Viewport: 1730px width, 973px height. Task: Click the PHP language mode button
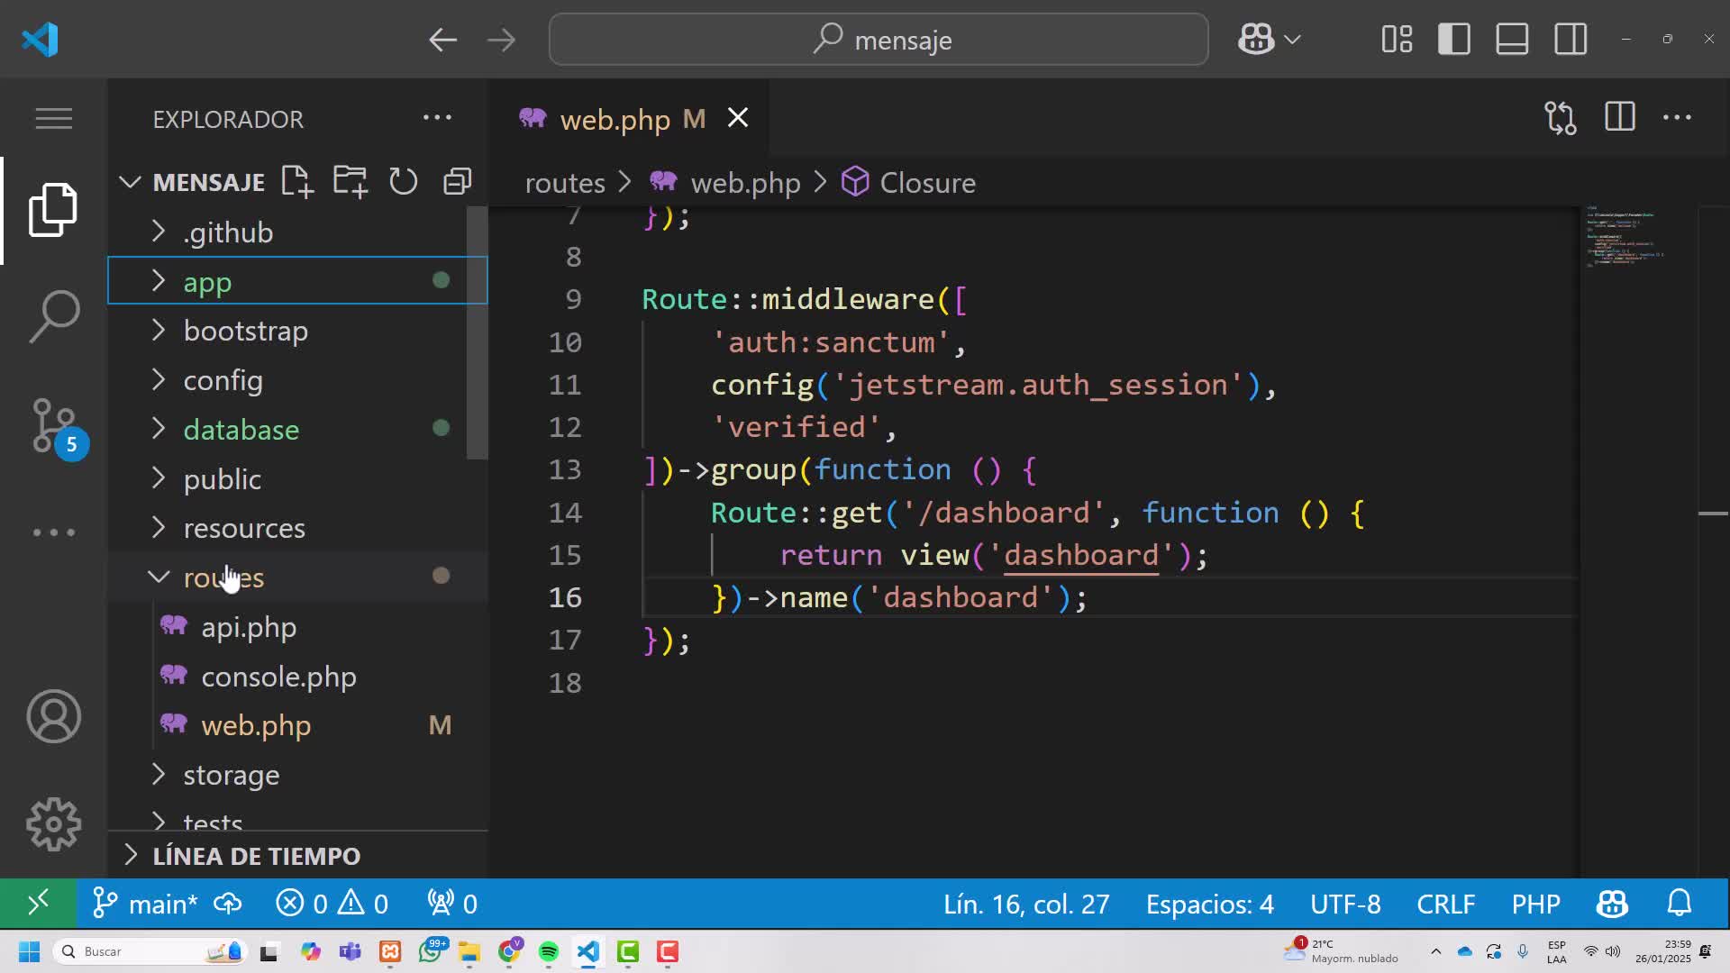(x=1535, y=904)
